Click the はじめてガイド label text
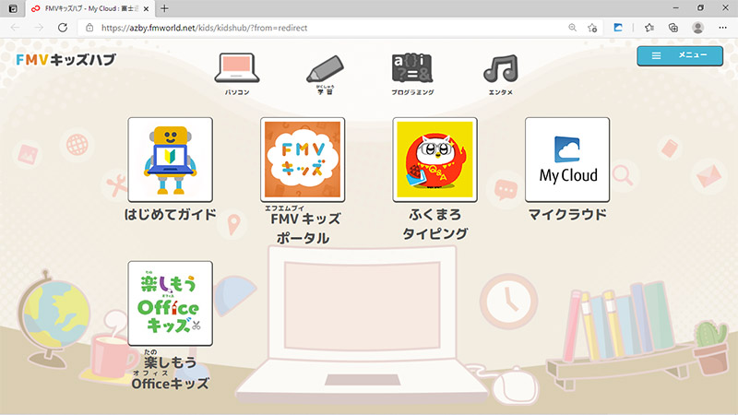The width and height of the screenshot is (738, 415). pyautogui.click(x=171, y=215)
